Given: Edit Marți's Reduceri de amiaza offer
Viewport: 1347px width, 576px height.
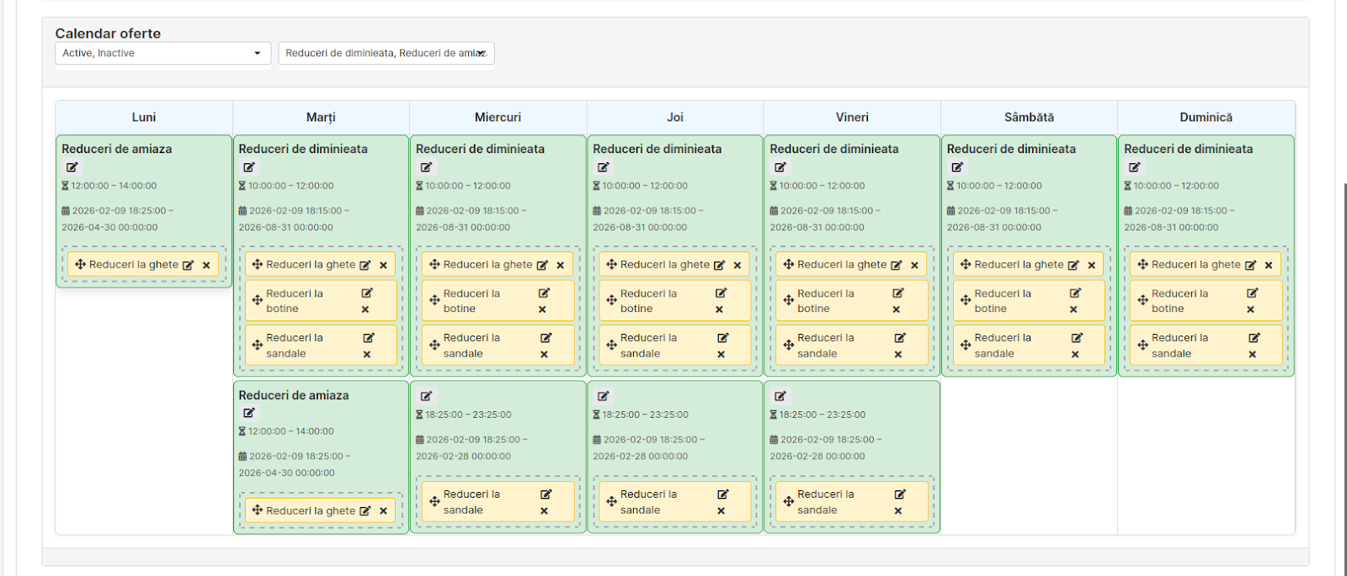Looking at the screenshot, I should tap(249, 413).
